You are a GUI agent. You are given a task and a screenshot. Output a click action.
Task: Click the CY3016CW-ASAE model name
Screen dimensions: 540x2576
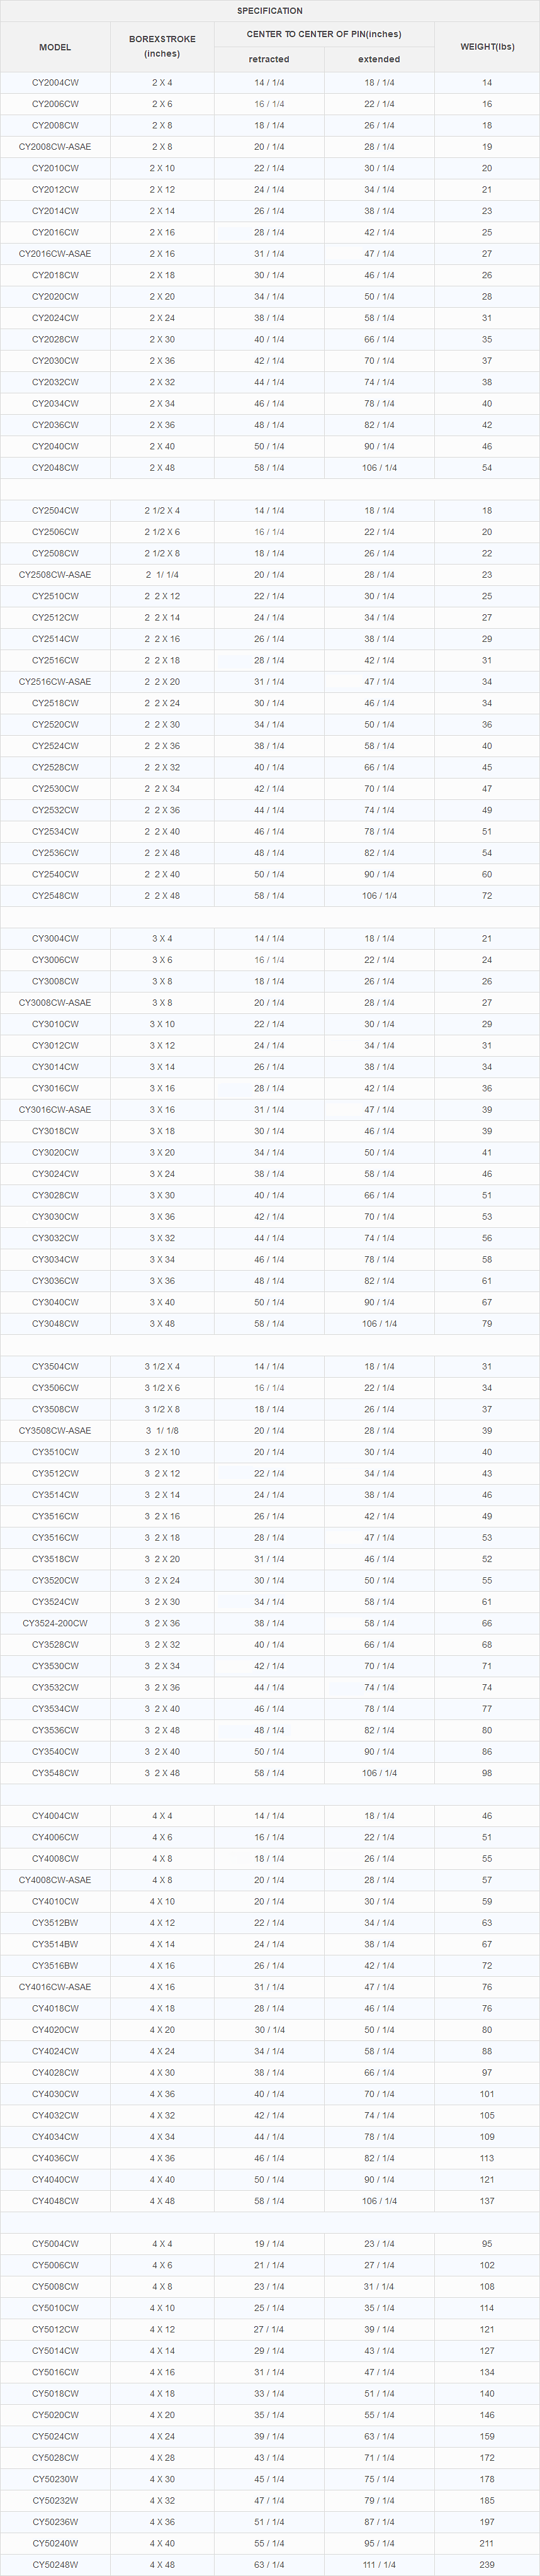coord(55,1110)
